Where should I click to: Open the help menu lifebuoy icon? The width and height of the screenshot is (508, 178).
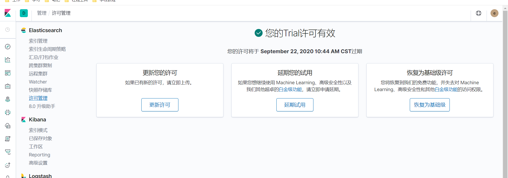coord(479,13)
